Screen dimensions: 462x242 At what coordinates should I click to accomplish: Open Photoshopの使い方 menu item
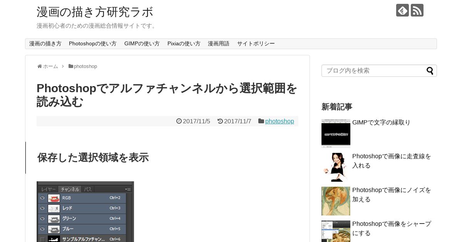pyautogui.click(x=93, y=44)
